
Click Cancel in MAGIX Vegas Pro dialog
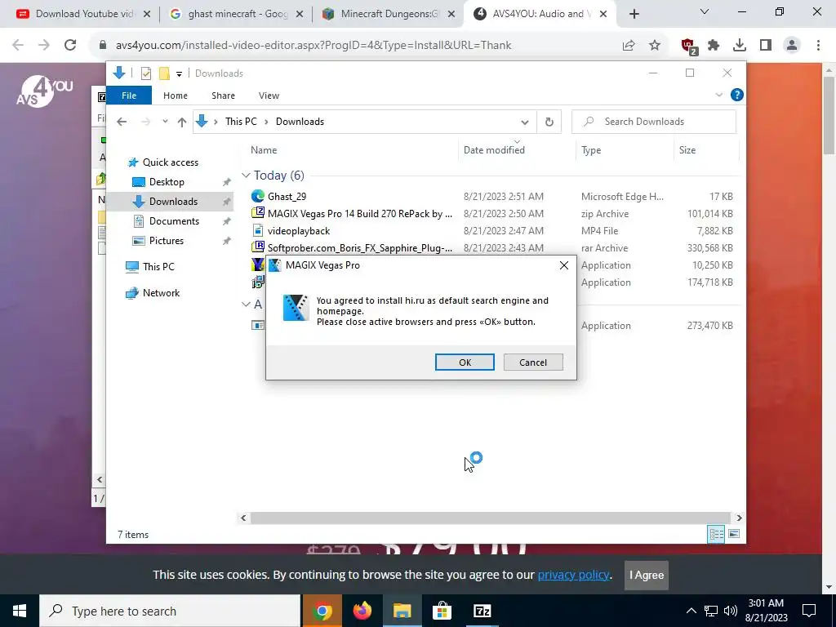click(x=532, y=362)
